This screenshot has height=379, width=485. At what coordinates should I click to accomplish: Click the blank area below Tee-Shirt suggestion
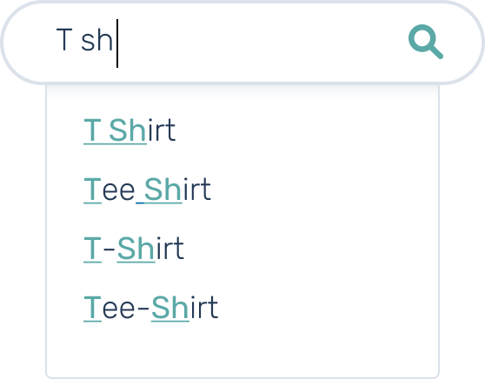pos(242,349)
